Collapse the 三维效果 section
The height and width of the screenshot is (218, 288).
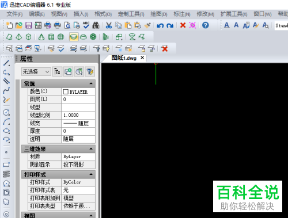click(91, 149)
